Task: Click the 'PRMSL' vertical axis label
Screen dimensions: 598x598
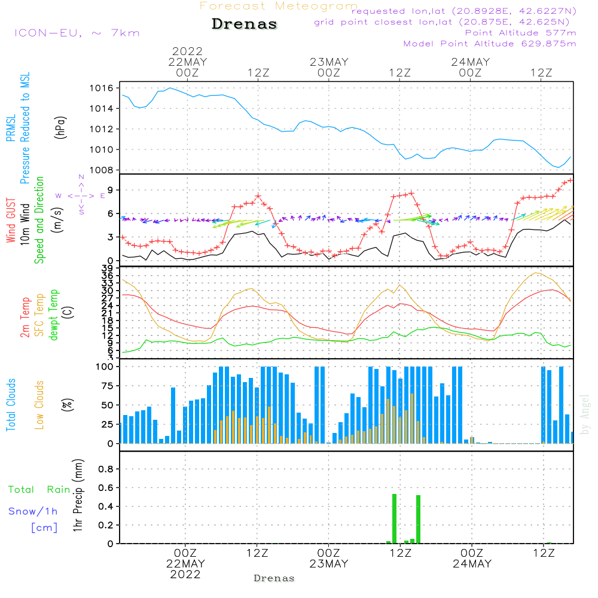Action: (x=11, y=128)
